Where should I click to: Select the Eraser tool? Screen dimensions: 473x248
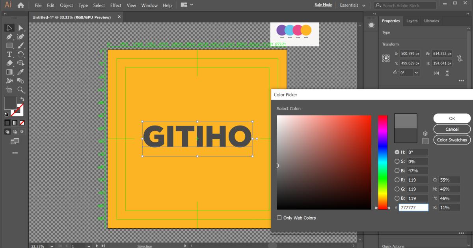9,63
